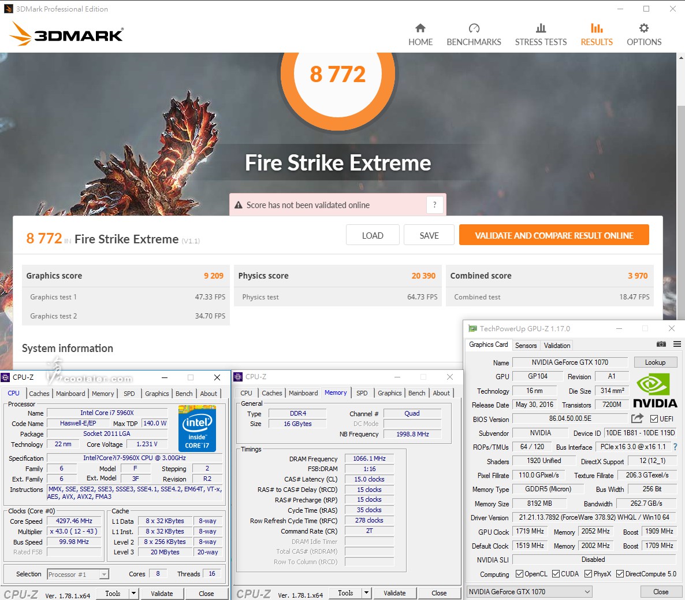Go to the 3DMark Home section
The height and width of the screenshot is (600, 685).
[420, 35]
